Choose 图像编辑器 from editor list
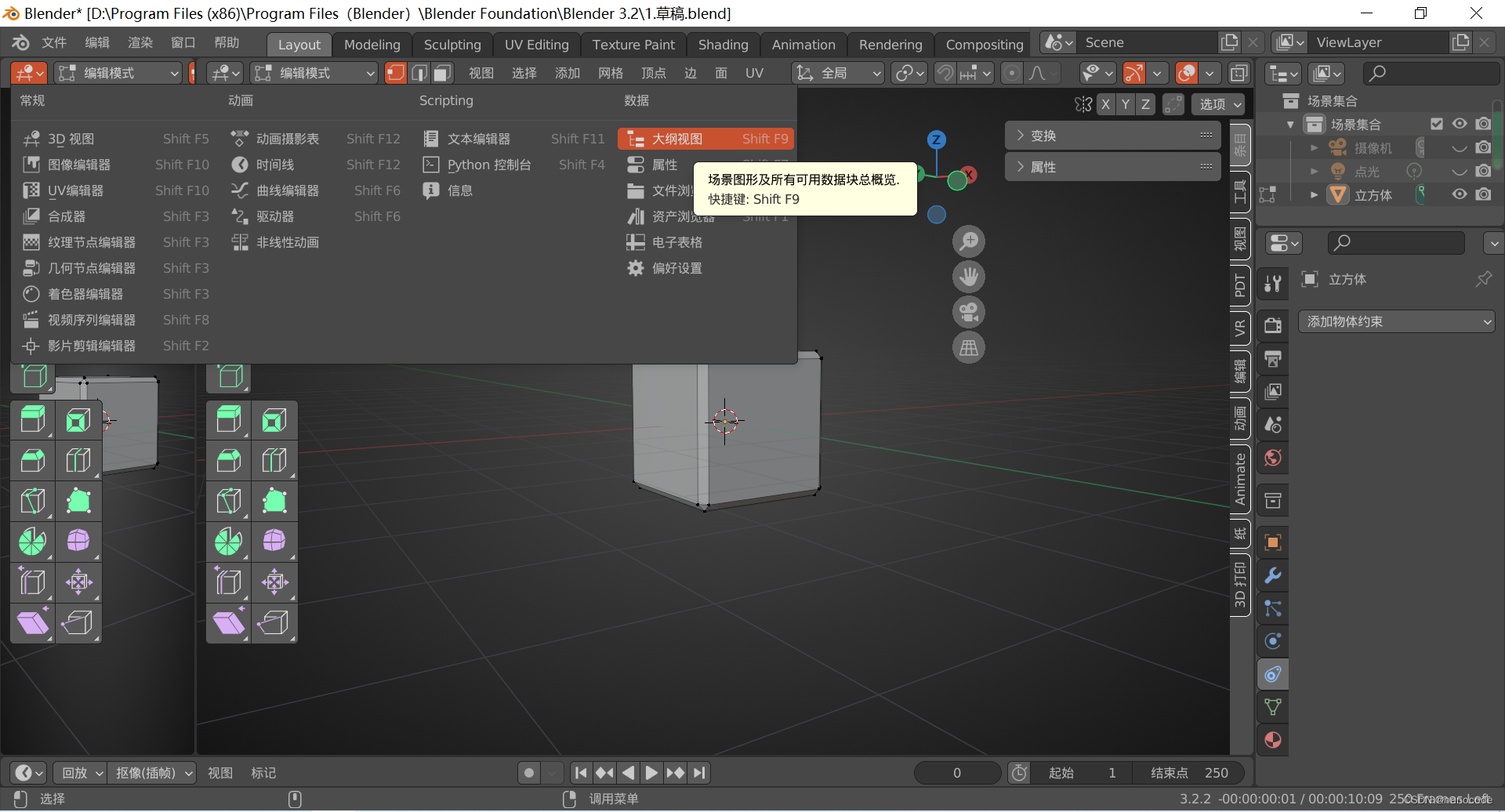Viewport: 1505px width, 812px height. pos(115,165)
